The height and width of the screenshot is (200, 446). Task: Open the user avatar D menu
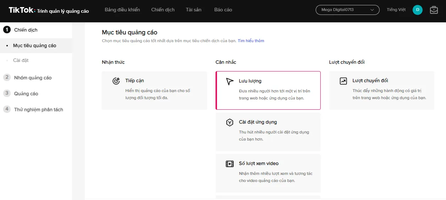(x=418, y=10)
